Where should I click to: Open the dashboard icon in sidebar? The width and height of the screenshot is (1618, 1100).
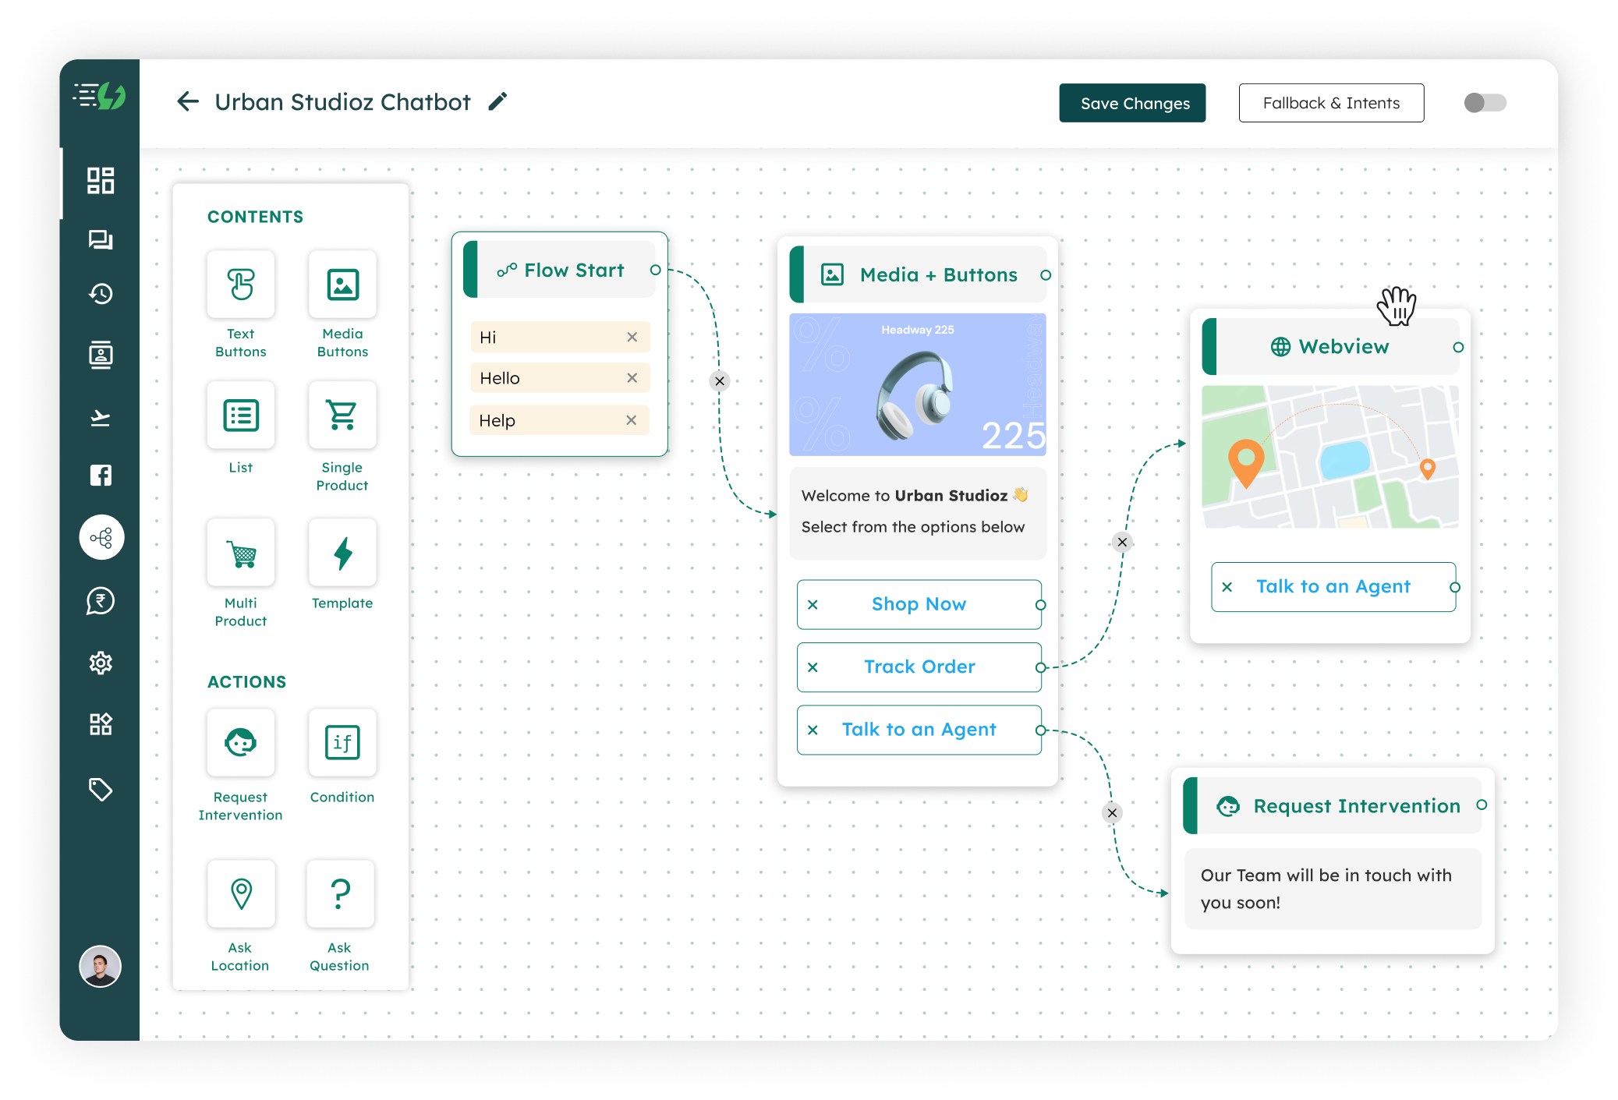coord(101,180)
